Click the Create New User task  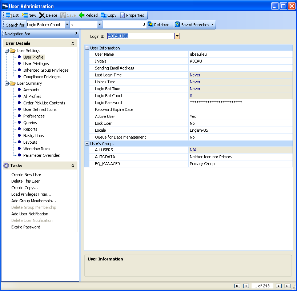(x=26, y=175)
